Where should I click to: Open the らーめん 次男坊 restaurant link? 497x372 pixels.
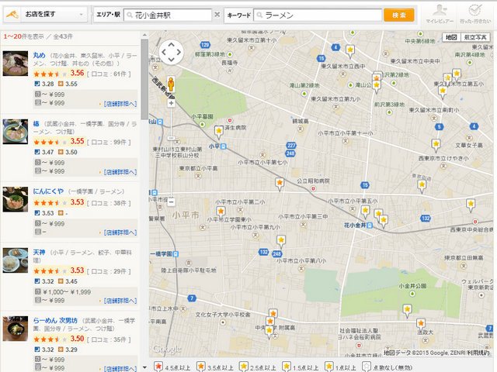tap(55, 320)
